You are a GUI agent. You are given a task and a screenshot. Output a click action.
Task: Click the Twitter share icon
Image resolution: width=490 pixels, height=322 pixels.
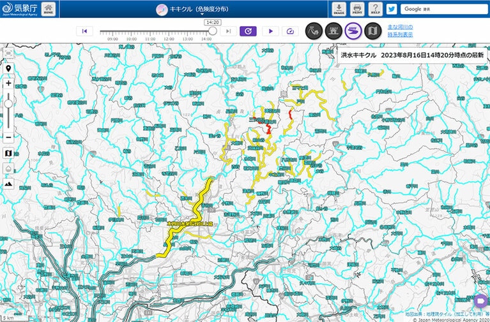pos(392,9)
